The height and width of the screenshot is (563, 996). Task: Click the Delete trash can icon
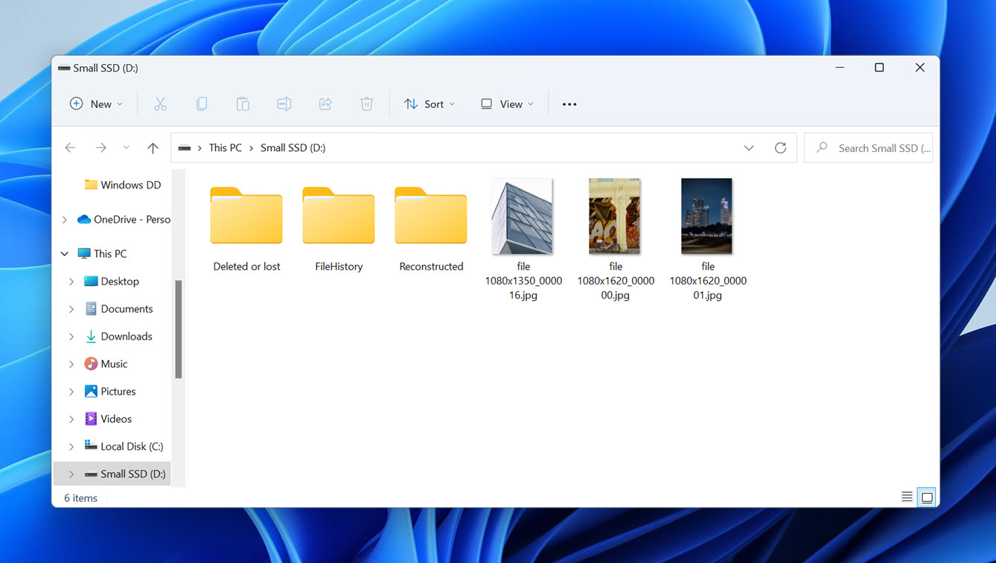coord(366,104)
